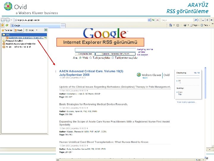Click the Refresh page icon
This screenshot has width=214, height=161.
[x=153, y=20]
